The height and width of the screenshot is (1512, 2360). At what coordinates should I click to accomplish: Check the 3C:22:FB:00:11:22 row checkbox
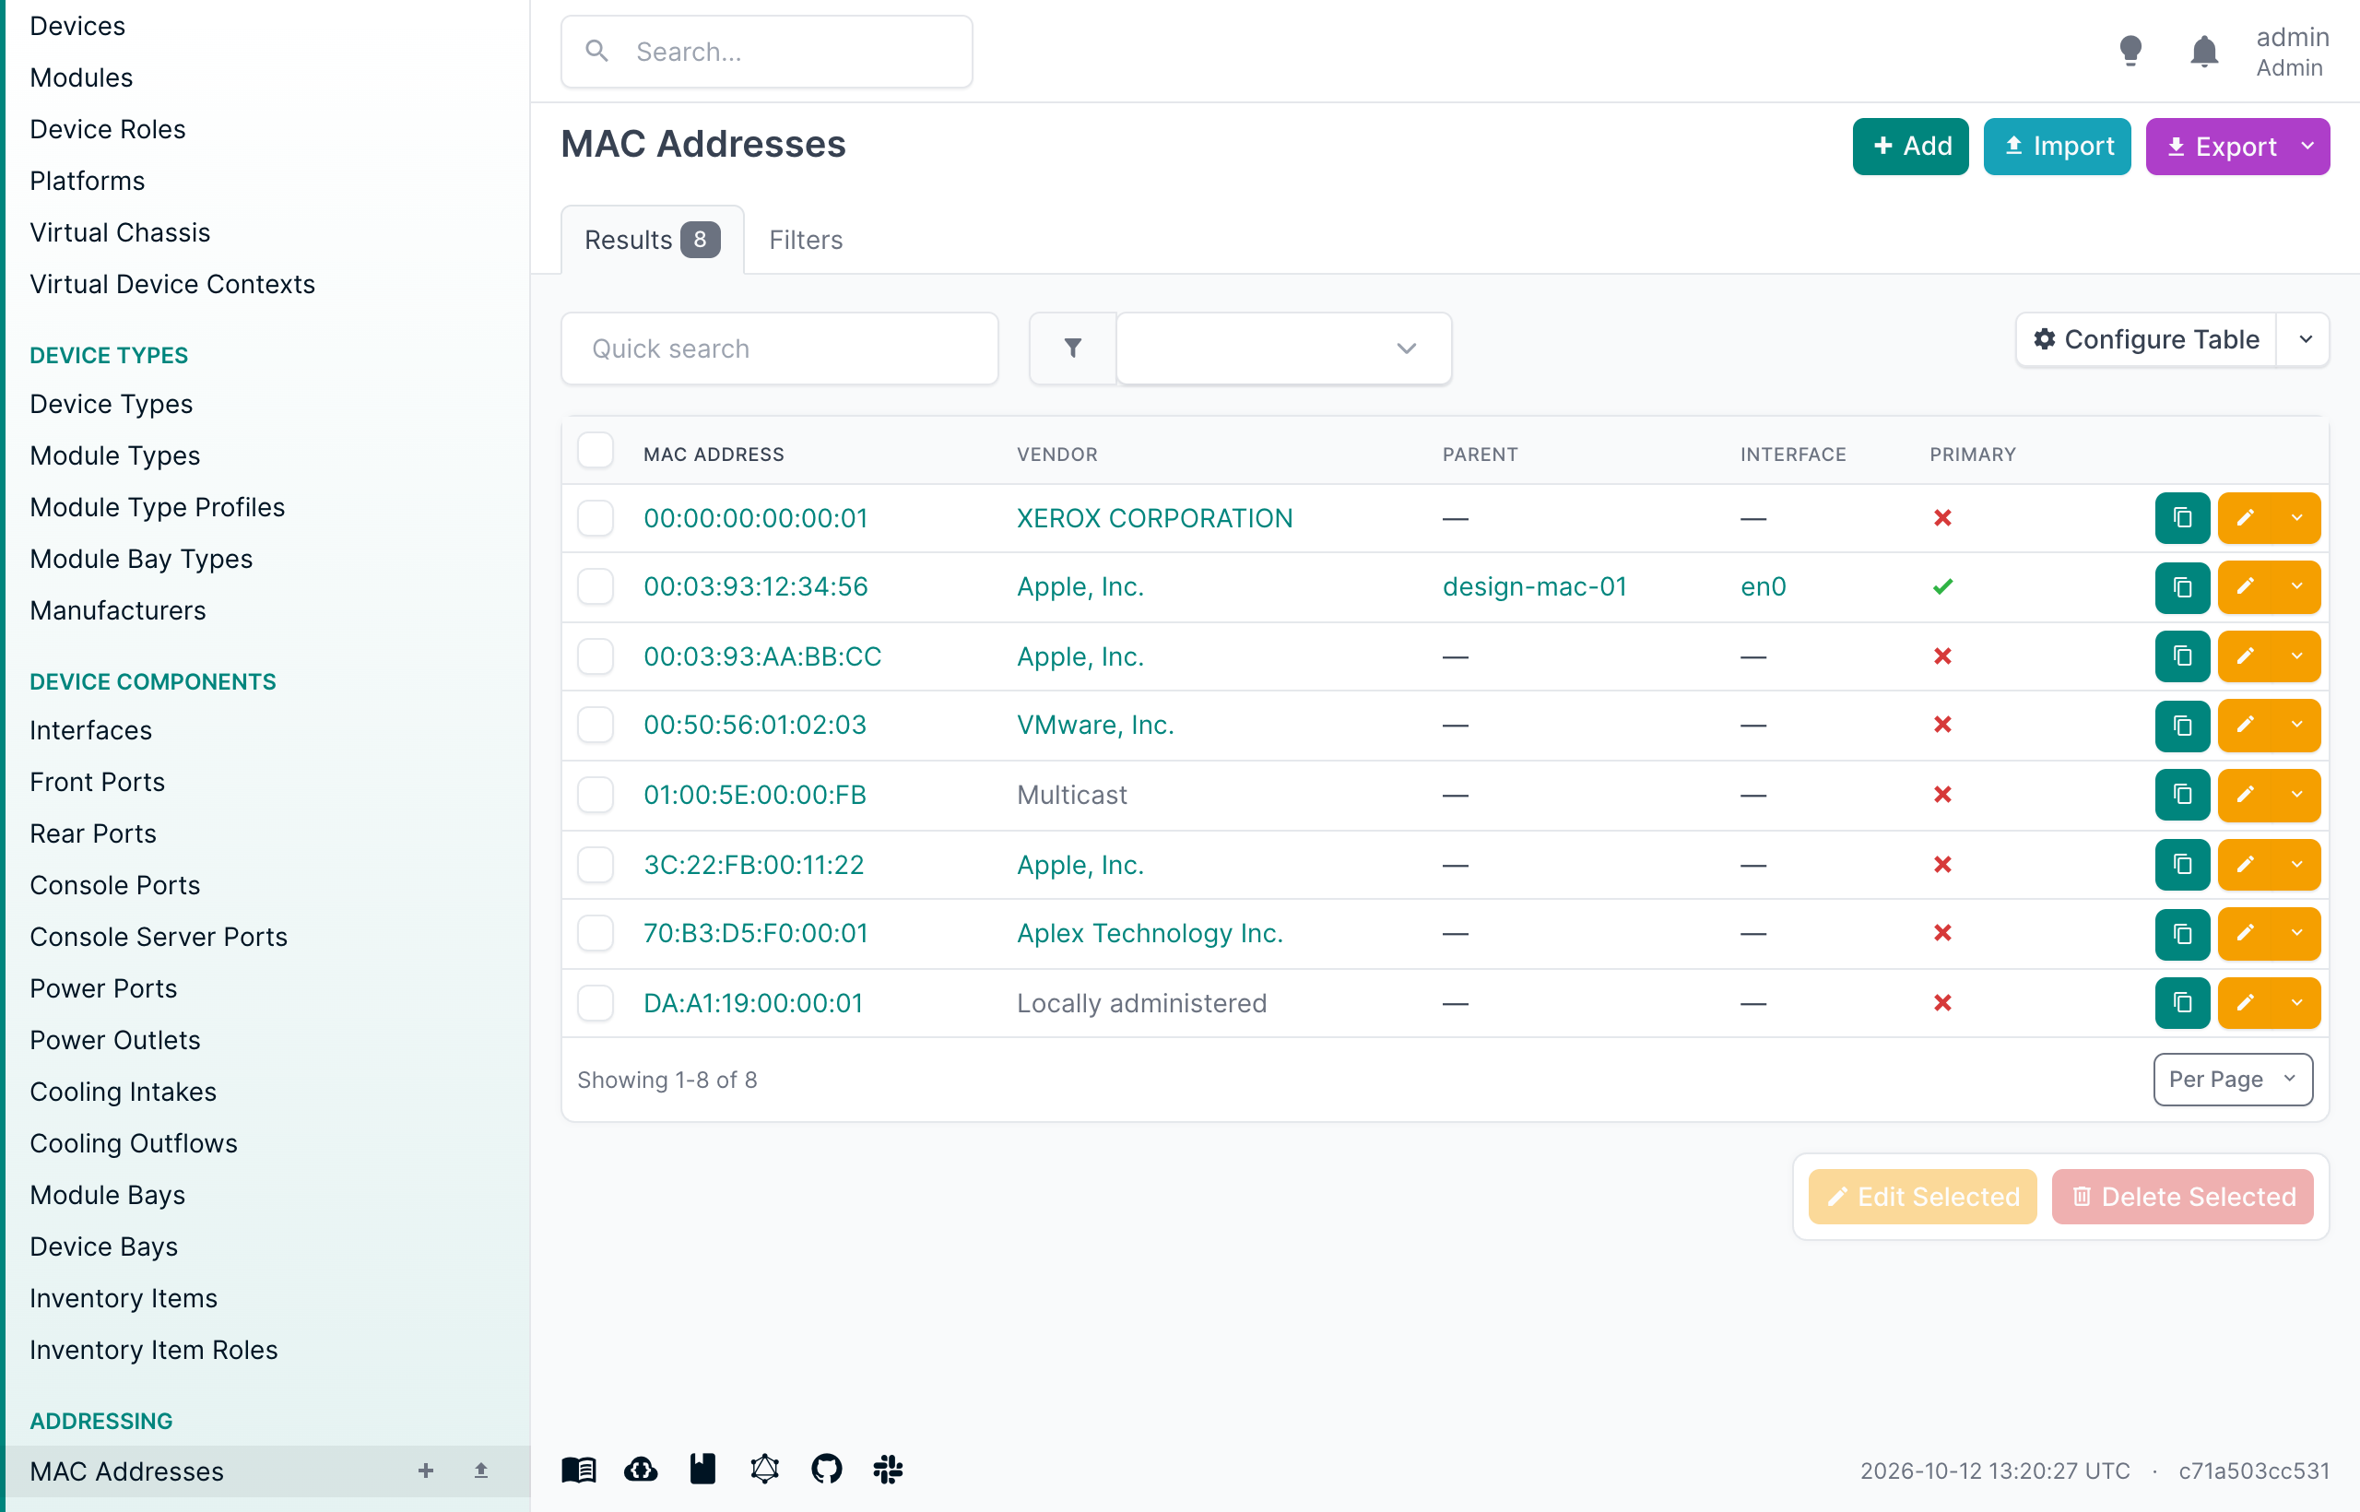pos(595,864)
